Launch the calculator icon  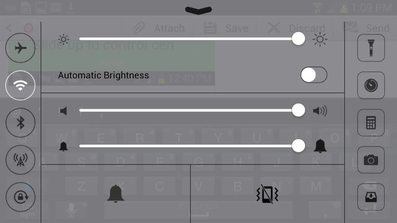coord(371,123)
